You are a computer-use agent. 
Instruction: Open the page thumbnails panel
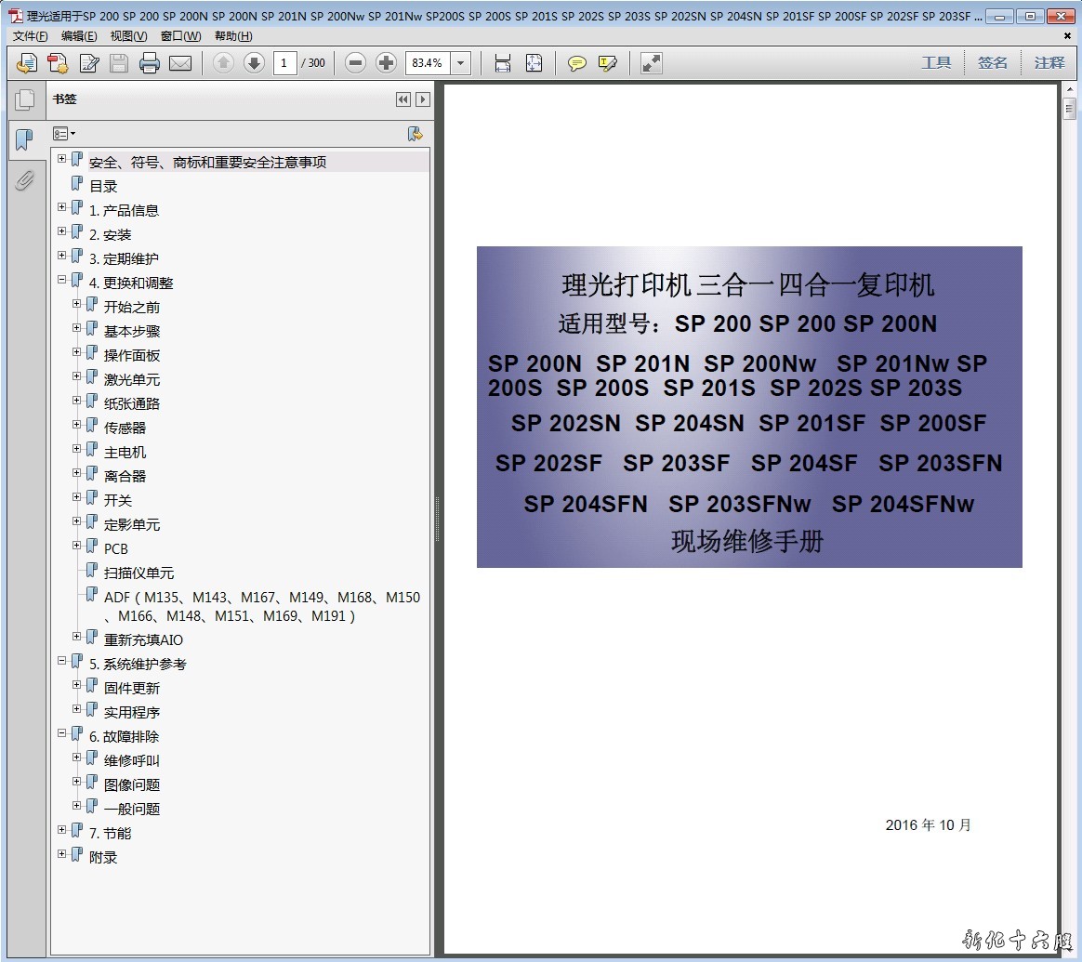(25, 99)
